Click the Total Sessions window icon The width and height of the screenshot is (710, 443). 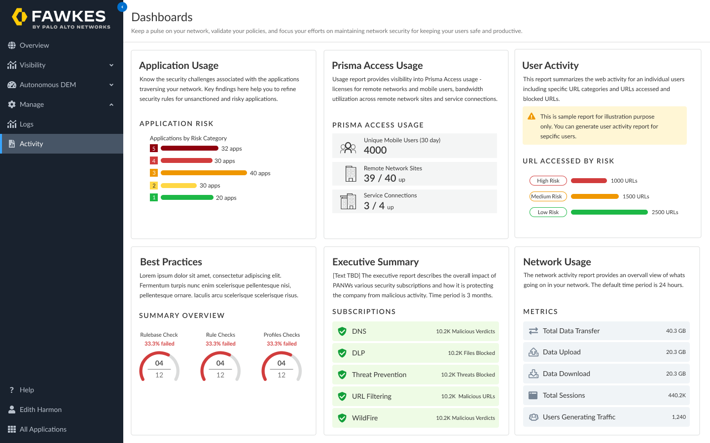[x=533, y=395]
